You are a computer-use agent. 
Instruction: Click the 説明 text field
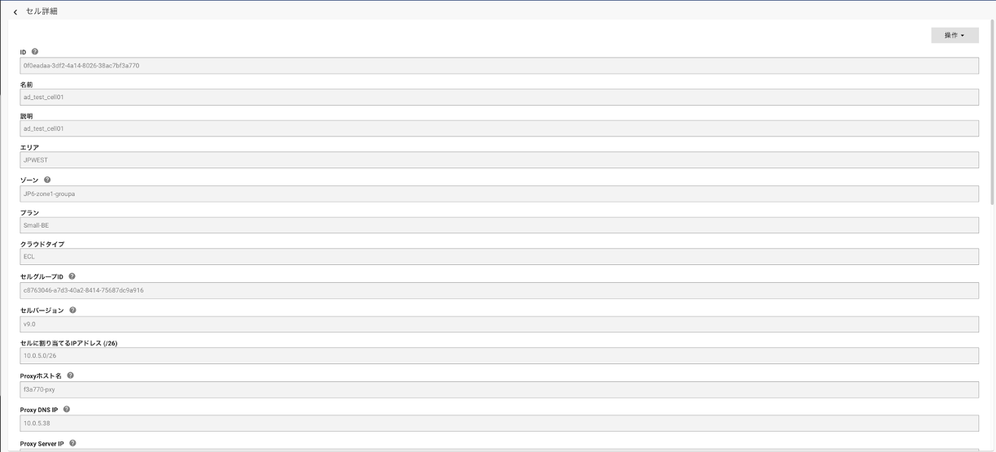[499, 128]
